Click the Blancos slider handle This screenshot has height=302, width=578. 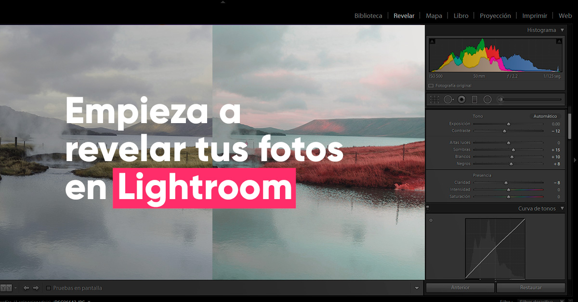pyautogui.click(x=512, y=157)
